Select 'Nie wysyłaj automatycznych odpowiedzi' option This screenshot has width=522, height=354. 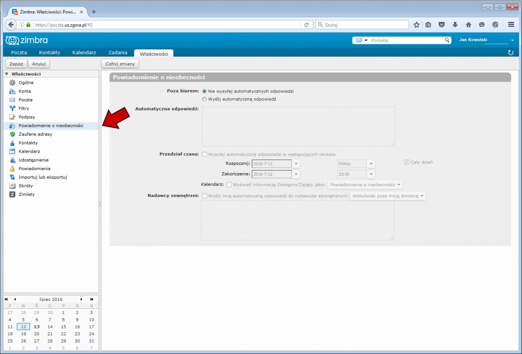204,91
